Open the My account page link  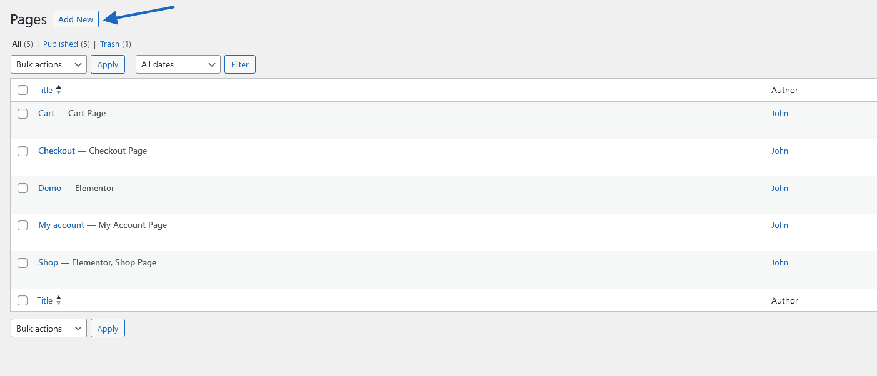pos(61,225)
